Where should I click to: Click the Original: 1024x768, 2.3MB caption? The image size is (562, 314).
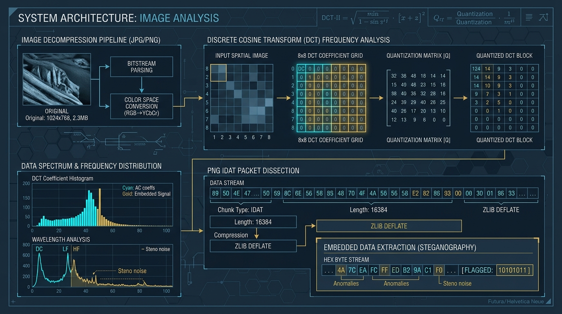click(57, 118)
